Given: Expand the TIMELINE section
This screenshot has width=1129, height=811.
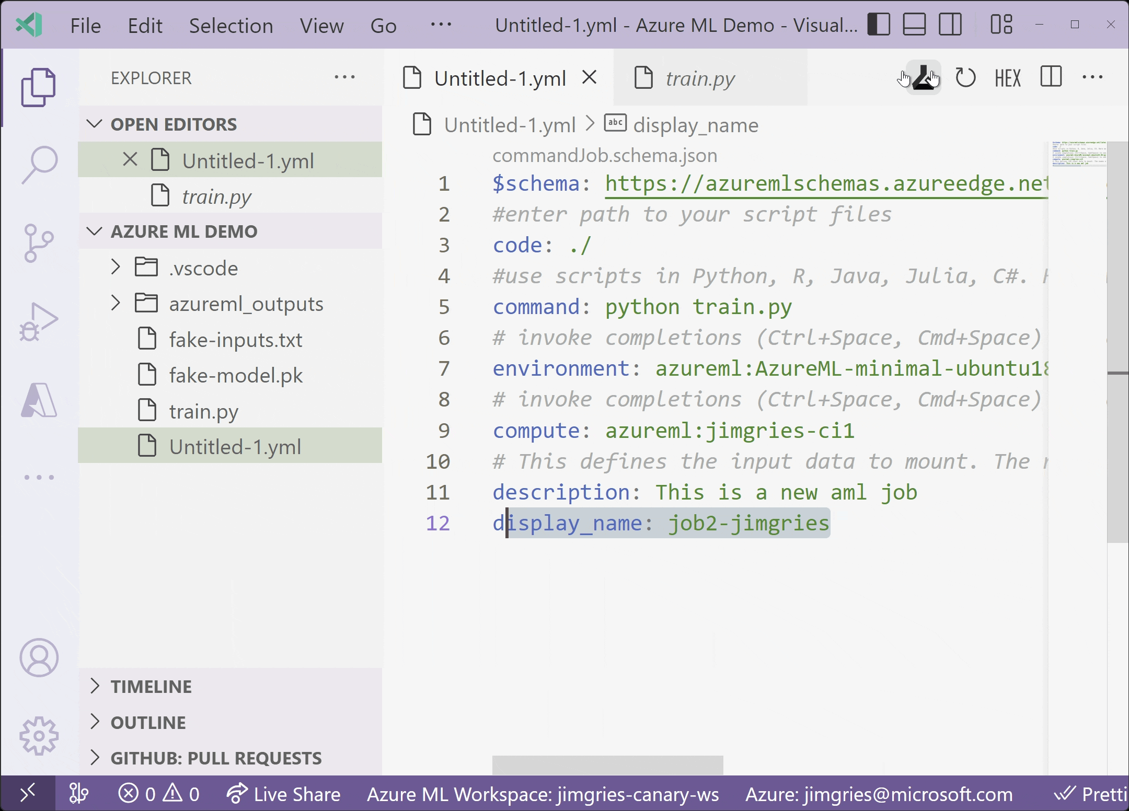Looking at the screenshot, I should (x=152, y=686).
